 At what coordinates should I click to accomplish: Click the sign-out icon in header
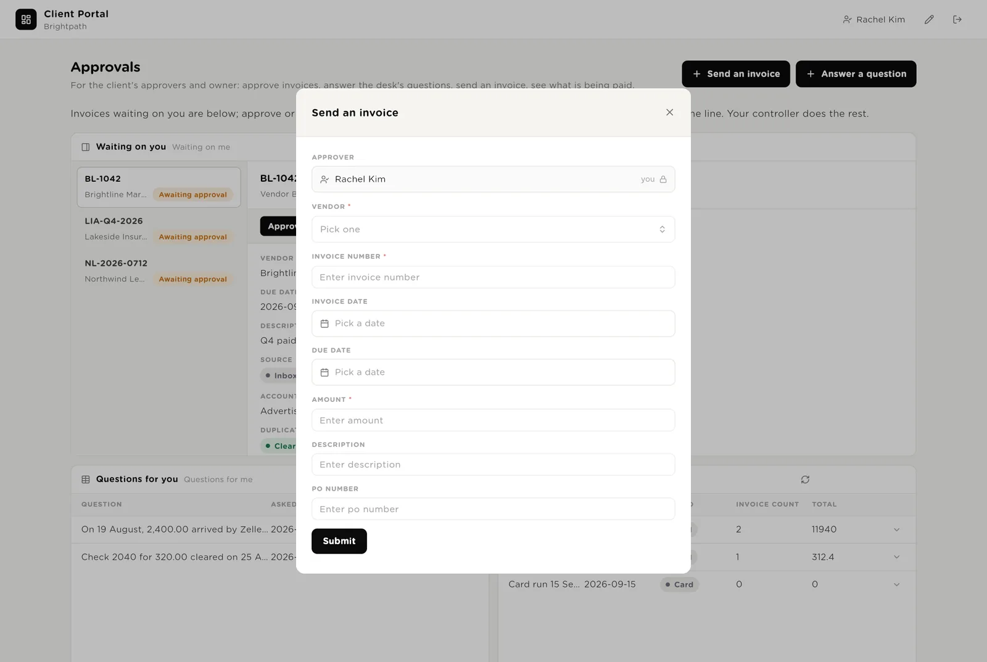[x=957, y=20]
